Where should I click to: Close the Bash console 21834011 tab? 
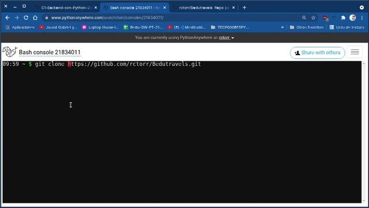click(x=164, y=8)
